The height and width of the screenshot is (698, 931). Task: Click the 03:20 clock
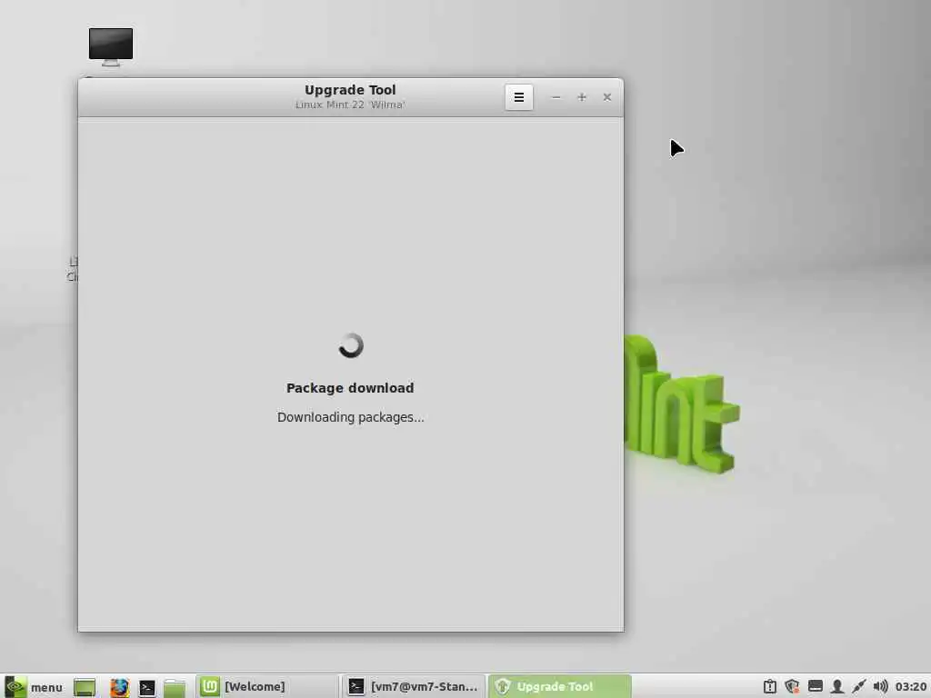(x=910, y=687)
